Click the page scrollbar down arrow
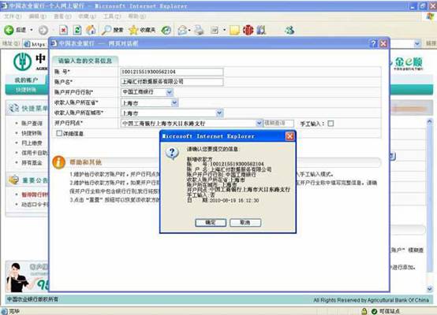This screenshot has height=315, width=437. 429,289
